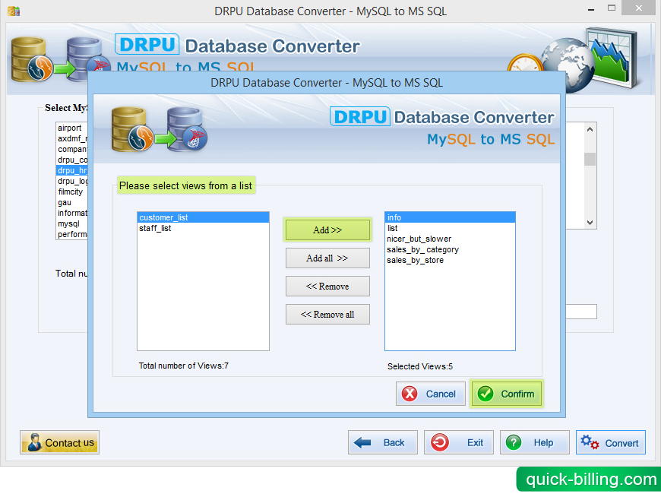
Task: Click the red Exit icon
Action: click(440, 442)
